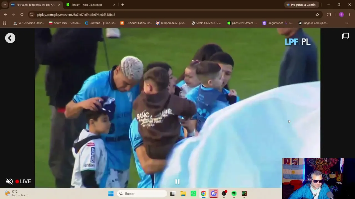Go back with the player's back arrow
The width and height of the screenshot is (355, 199).
(x=10, y=38)
